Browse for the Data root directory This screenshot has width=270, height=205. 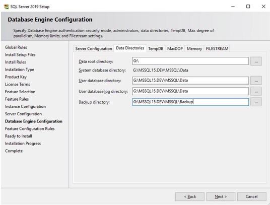(256, 61)
